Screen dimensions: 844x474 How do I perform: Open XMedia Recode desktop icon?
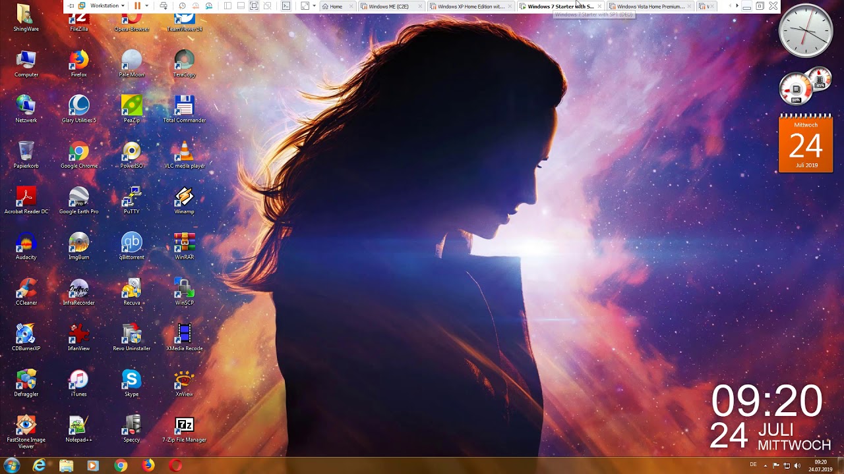tap(184, 337)
